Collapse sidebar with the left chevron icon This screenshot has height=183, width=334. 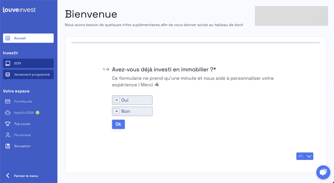8,175
